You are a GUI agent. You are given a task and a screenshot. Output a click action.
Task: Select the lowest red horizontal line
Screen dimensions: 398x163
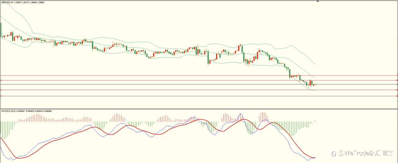tap(199, 96)
